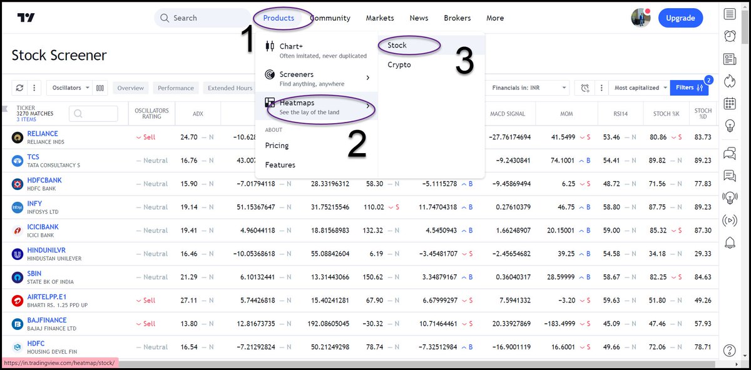Open Features from the About section
Image resolution: width=751 pixels, height=370 pixels.
click(x=280, y=165)
